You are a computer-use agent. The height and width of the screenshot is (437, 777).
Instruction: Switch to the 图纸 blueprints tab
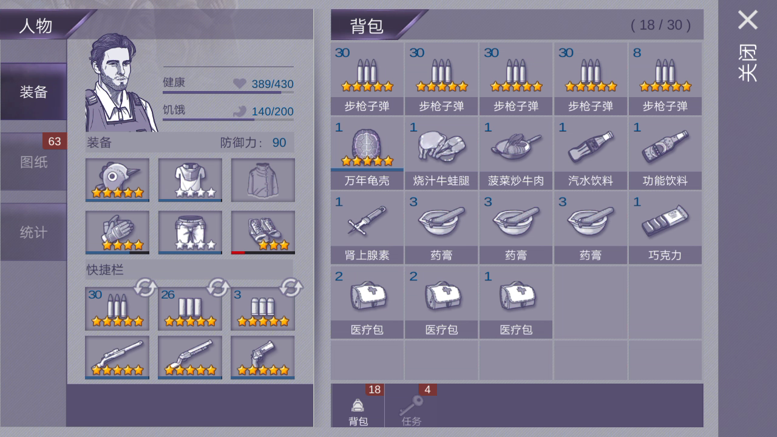pyautogui.click(x=33, y=162)
